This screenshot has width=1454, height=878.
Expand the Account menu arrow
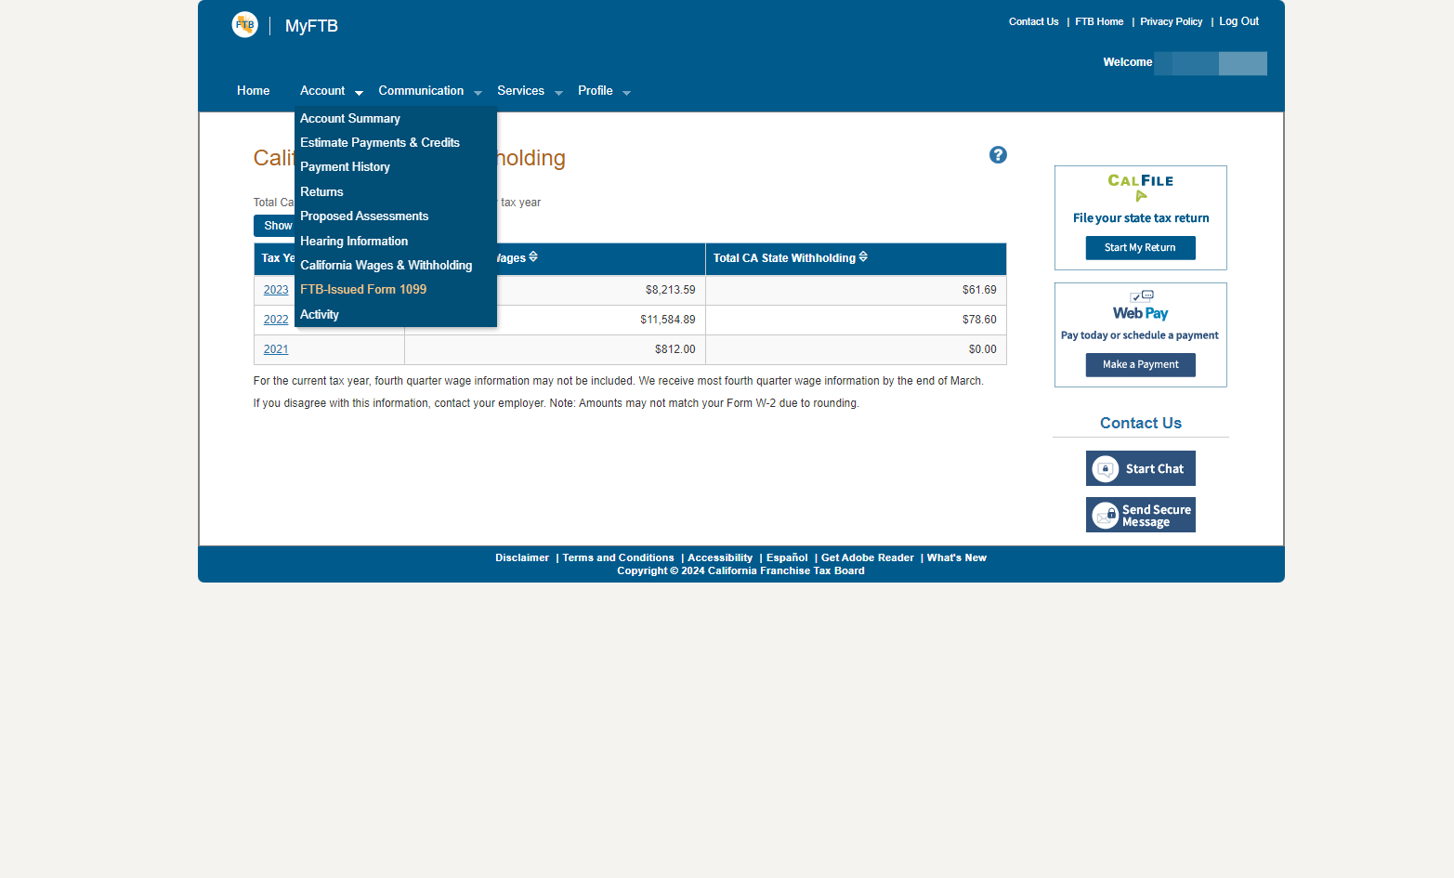pyautogui.click(x=359, y=93)
